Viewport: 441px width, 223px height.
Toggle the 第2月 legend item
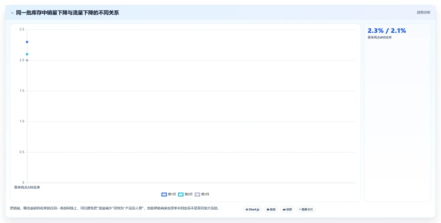[x=185, y=194]
